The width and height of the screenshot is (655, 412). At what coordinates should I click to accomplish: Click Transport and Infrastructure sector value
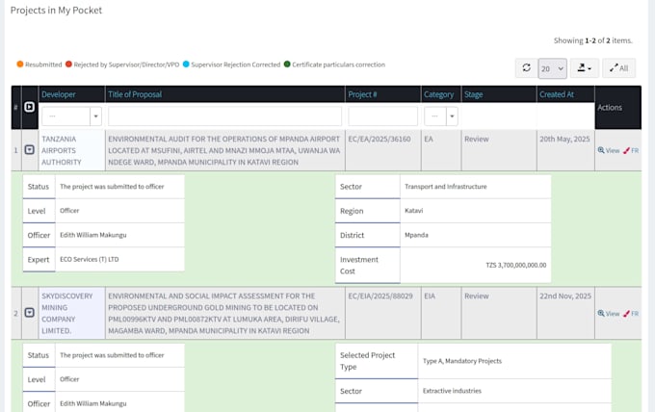click(446, 187)
